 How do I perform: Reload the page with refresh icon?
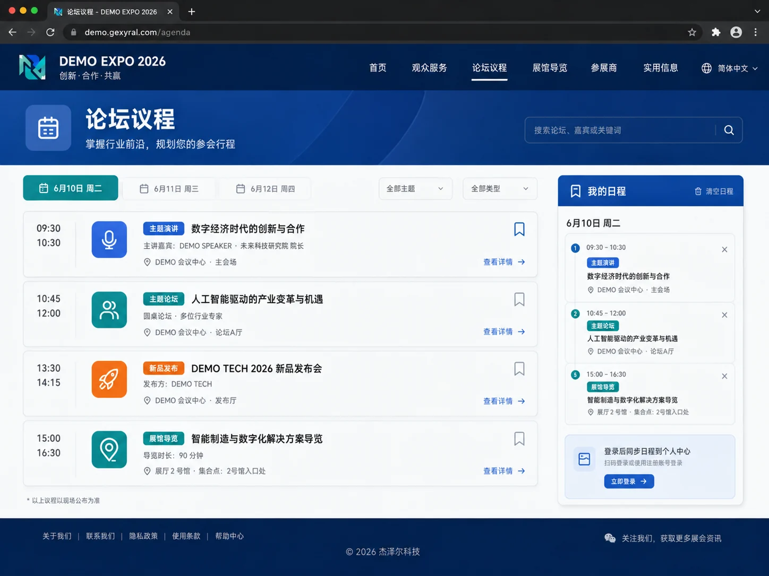[50, 32]
